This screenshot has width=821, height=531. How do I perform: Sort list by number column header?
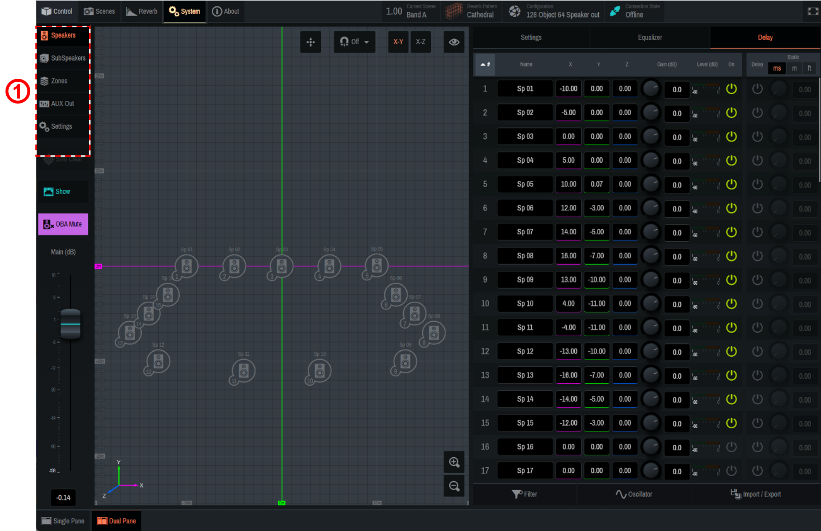click(x=485, y=64)
